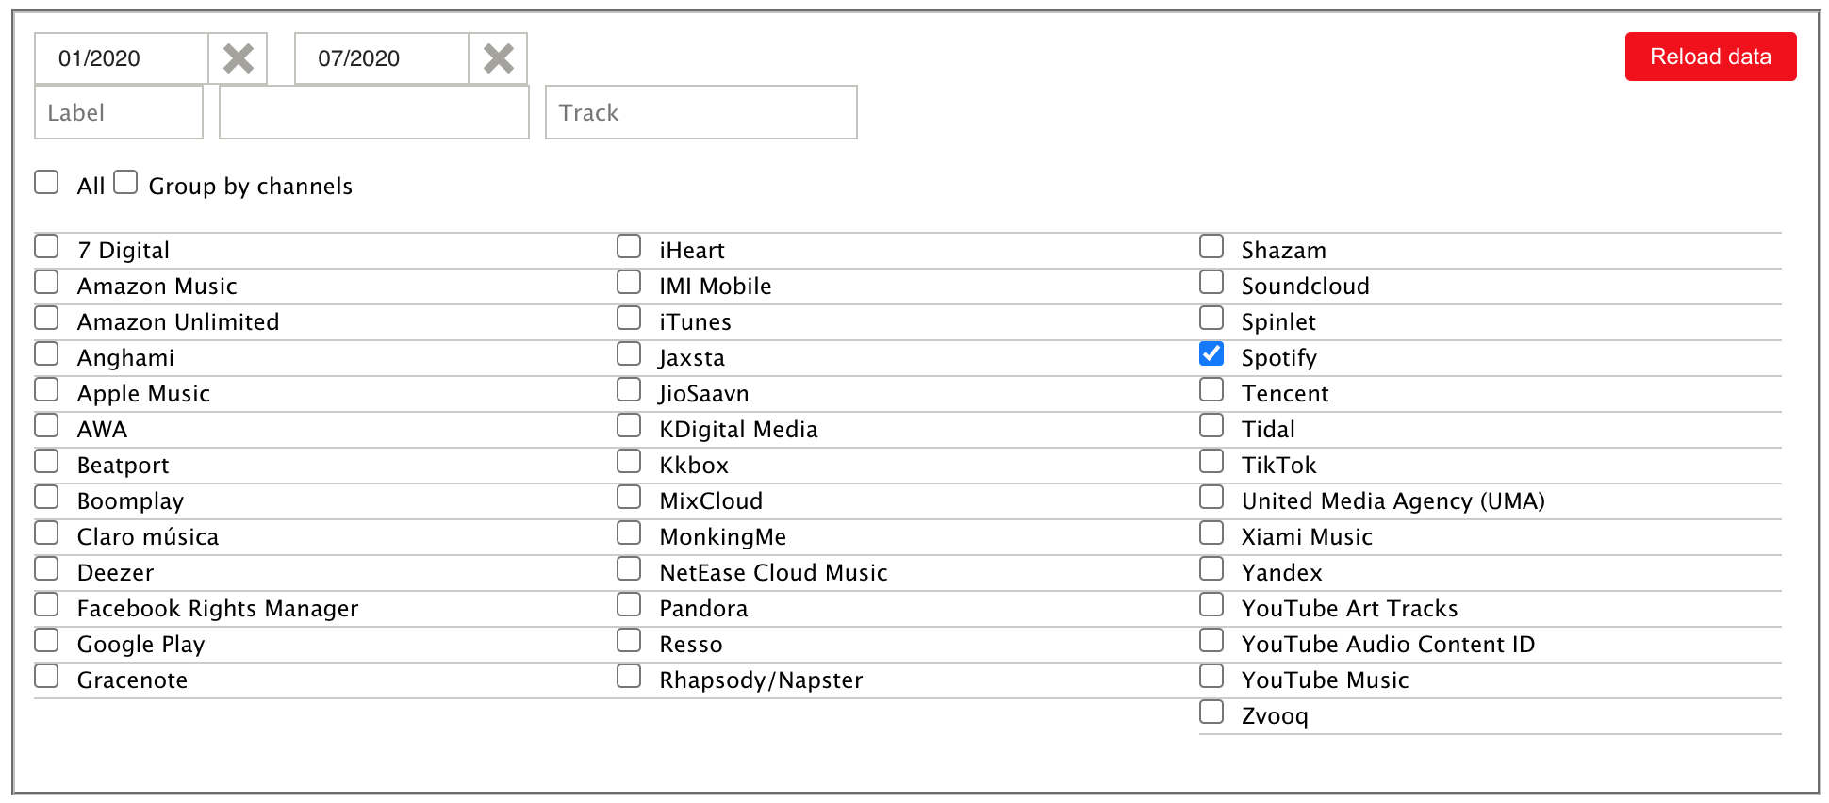The width and height of the screenshot is (1829, 803).
Task: Enable YouTube Audio Content ID
Action: click(1211, 640)
